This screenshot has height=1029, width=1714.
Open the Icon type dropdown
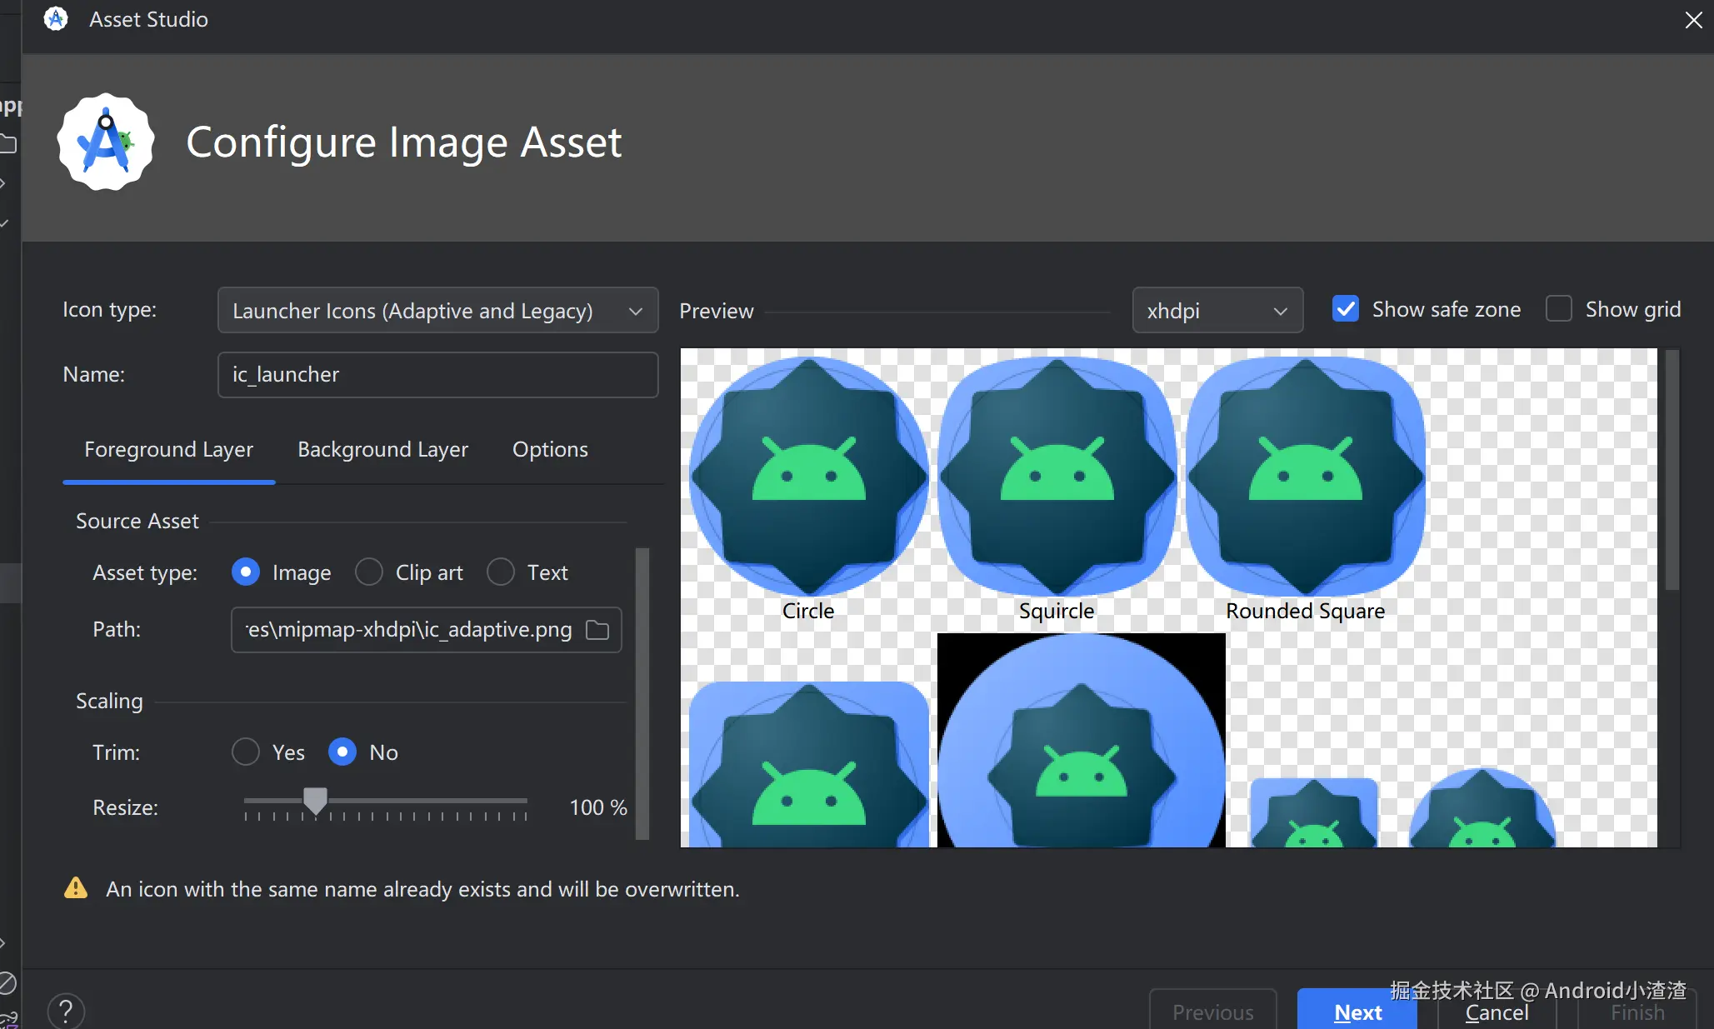click(437, 311)
